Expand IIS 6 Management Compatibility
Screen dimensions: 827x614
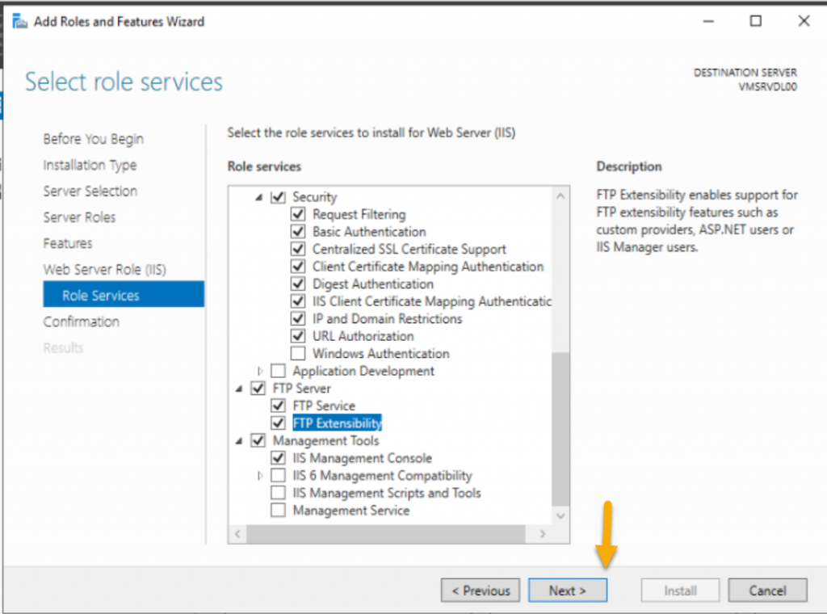[x=259, y=475]
